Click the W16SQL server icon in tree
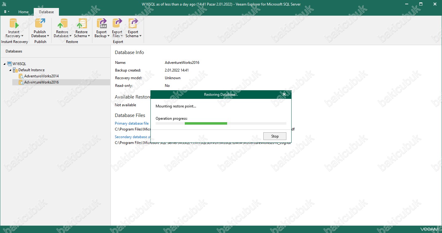This screenshot has height=233, width=442. [10, 64]
